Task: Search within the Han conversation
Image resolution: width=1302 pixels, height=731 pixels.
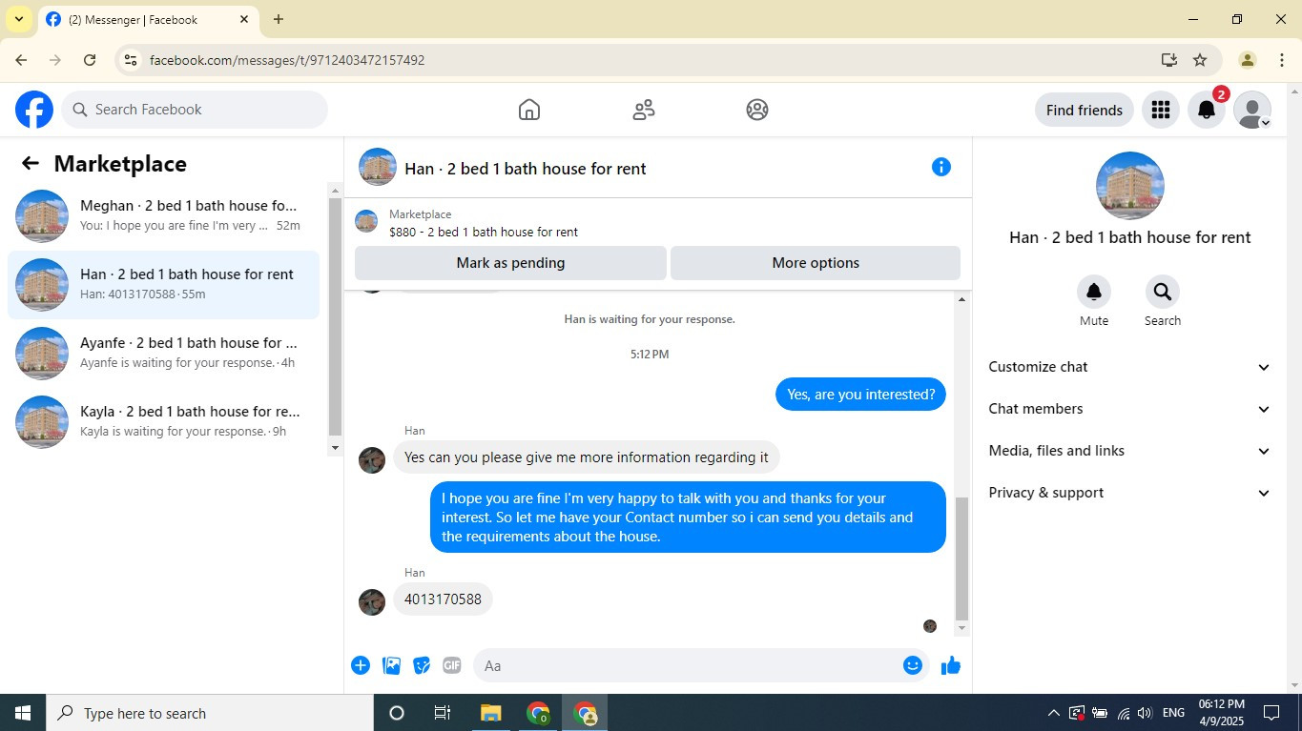Action: [x=1163, y=292]
